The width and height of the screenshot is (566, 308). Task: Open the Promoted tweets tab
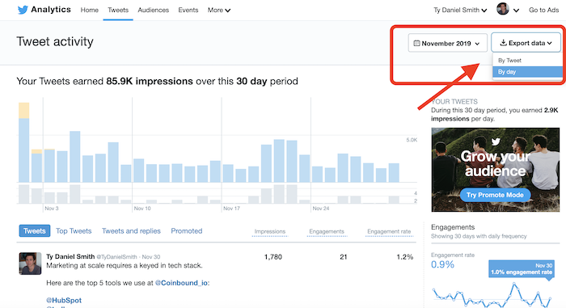click(187, 230)
